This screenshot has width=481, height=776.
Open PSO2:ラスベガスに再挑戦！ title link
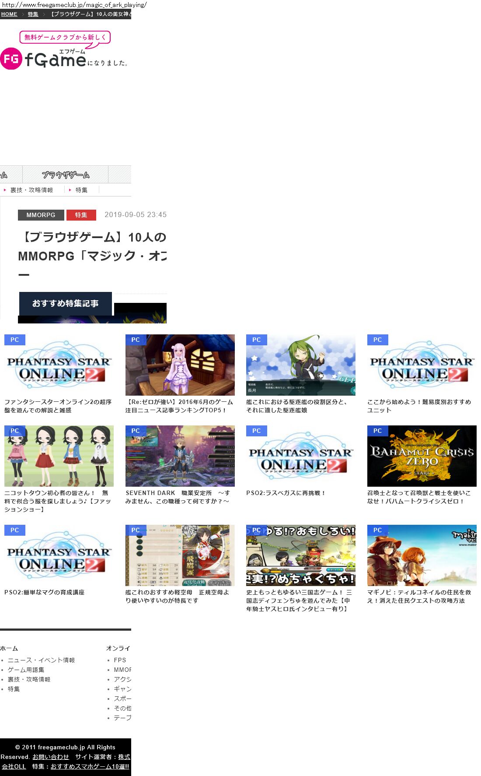pyautogui.click(x=286, y=493)
